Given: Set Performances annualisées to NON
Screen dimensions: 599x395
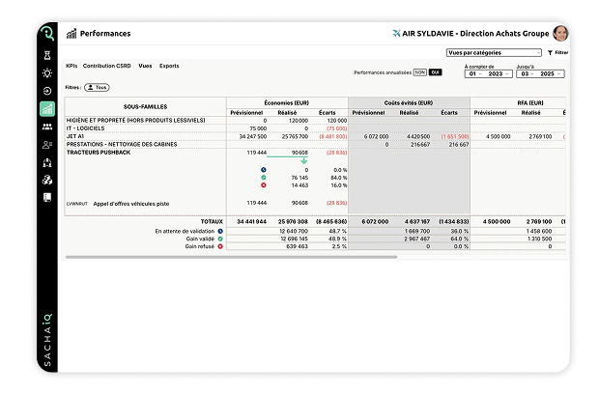Looking at the screenshot, I should (420, 72).
